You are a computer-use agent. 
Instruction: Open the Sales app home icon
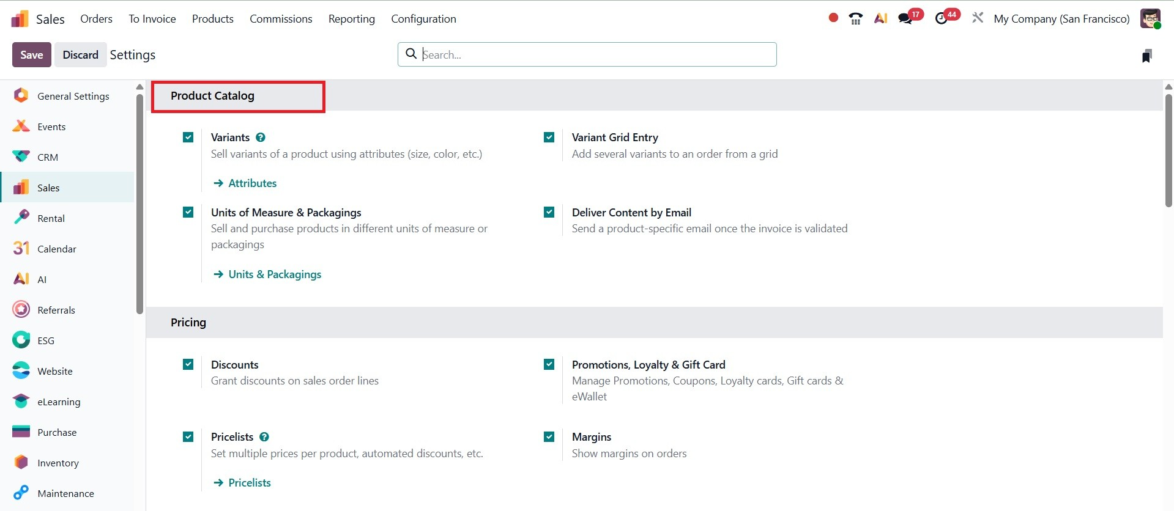point(20,19)
